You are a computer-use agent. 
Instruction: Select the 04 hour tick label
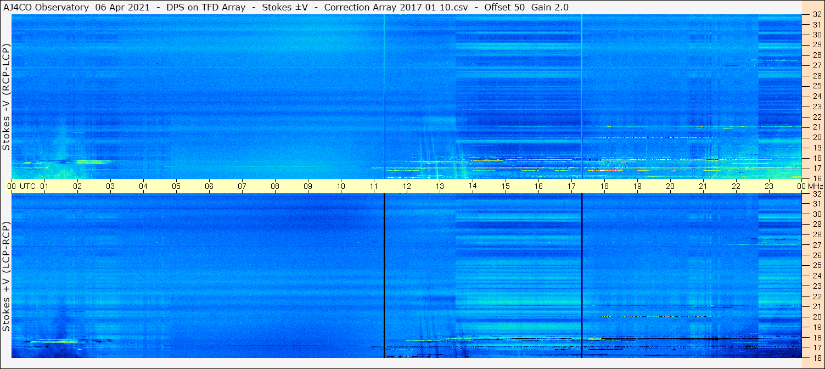143,186
